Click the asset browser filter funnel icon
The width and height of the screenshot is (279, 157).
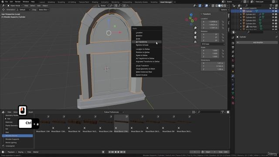[222, 112]
